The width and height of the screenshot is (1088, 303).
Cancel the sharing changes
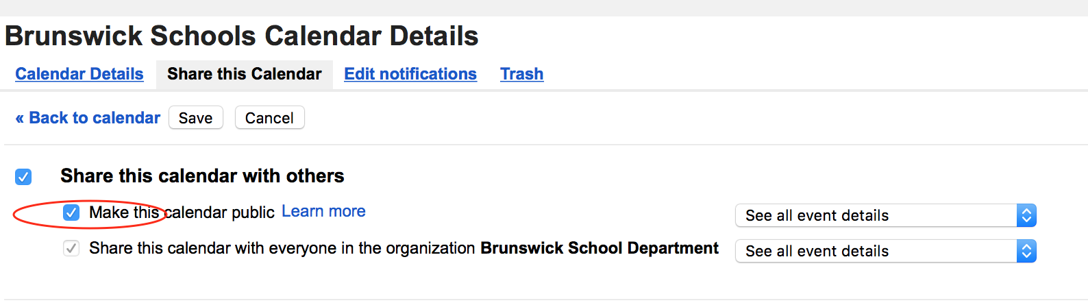pyautogui.click(x=270, y=118)
